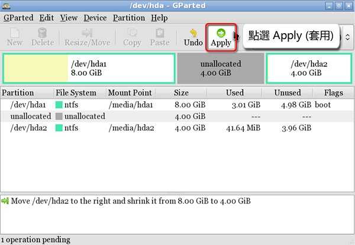Minimize the GParted window

pyautogui.click(x=329, y=6)
